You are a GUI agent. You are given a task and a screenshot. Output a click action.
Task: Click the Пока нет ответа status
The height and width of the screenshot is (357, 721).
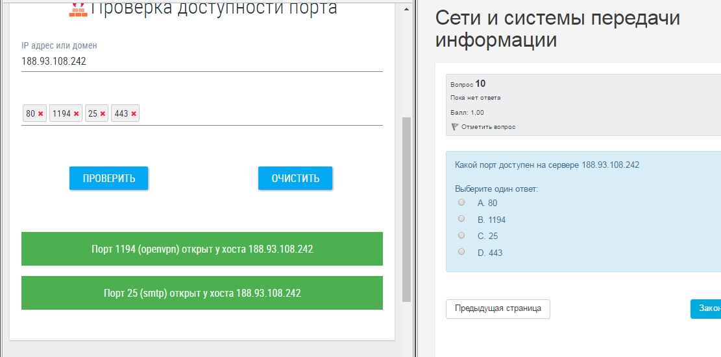tap(476, 98)
